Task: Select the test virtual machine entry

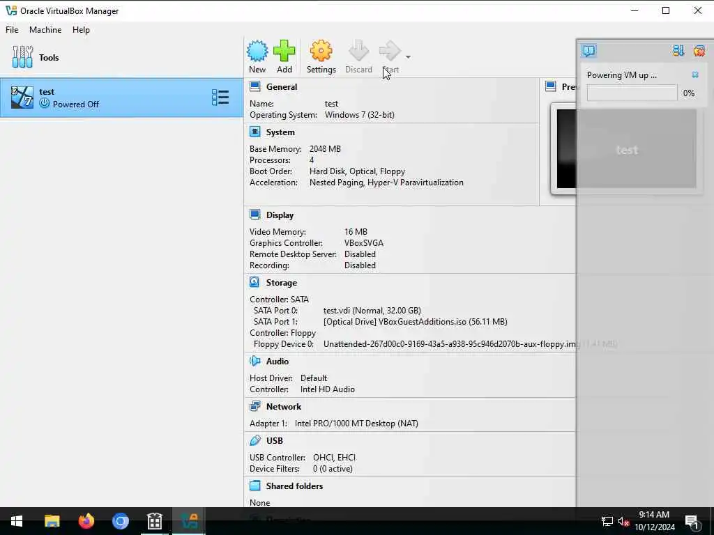Action: click(x=121, y=98)
